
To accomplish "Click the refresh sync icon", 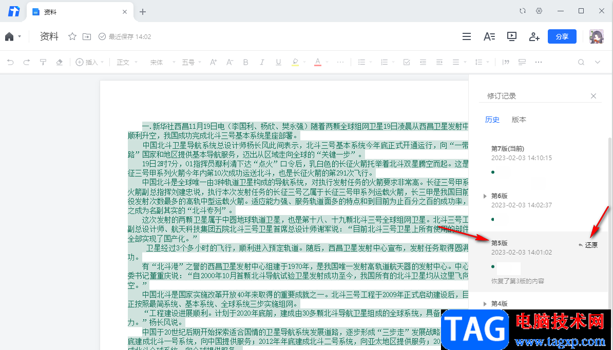I will [x=523, y=11].
